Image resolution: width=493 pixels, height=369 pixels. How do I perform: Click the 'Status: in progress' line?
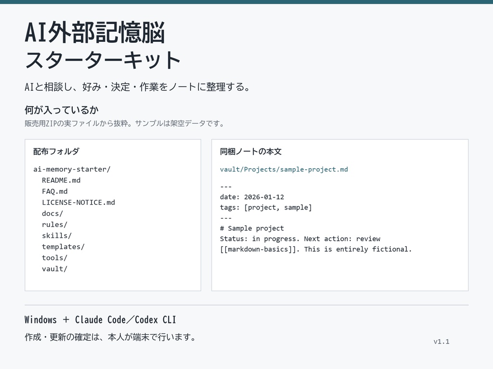click(300, 239)
